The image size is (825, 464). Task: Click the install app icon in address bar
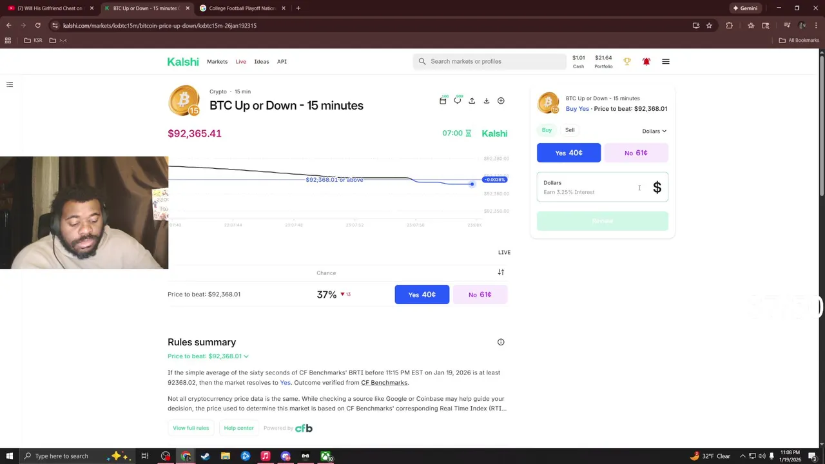point(696,25)
